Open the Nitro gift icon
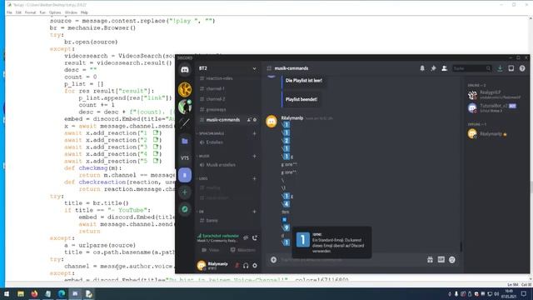Image resolution: width=533 pixels, height=300 pixels. coord(430,260)
